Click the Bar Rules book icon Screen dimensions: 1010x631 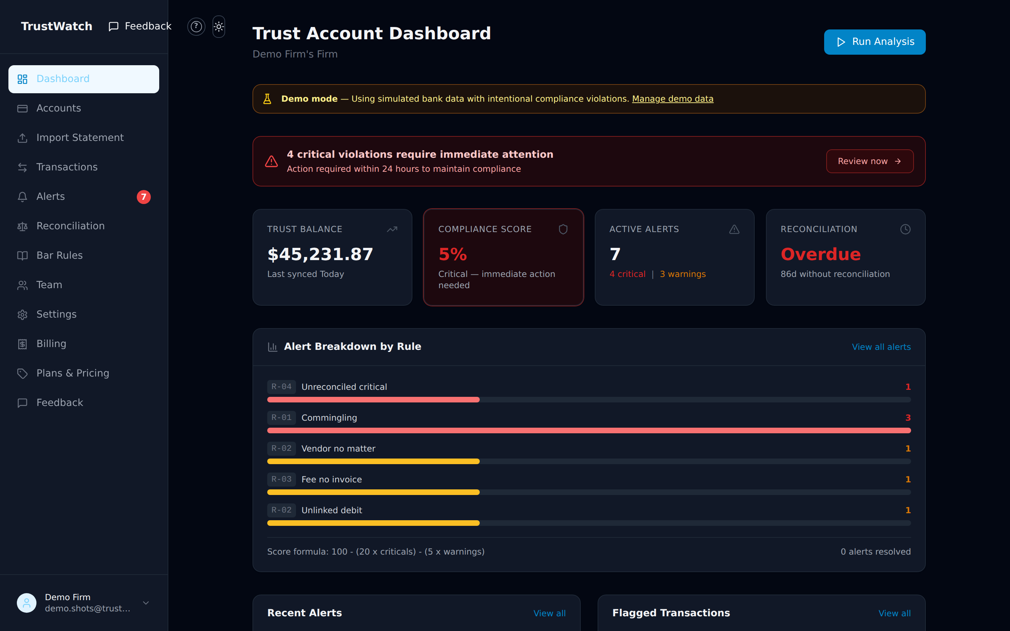[22, 256]
